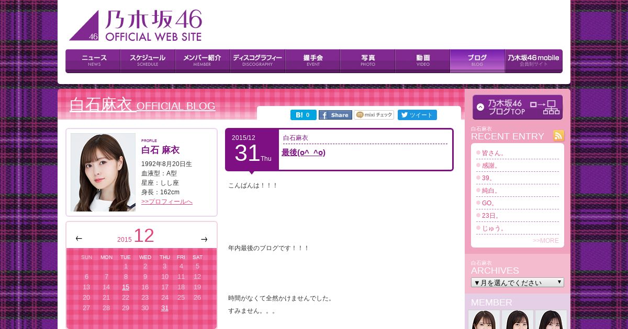
Task: Open recent entry 純白。
Action: [x=490, y=191]
